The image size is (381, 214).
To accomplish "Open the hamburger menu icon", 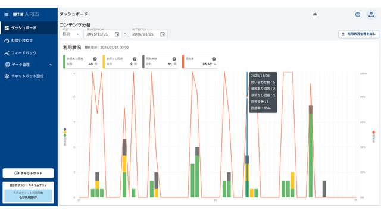I will pos(7,14).
